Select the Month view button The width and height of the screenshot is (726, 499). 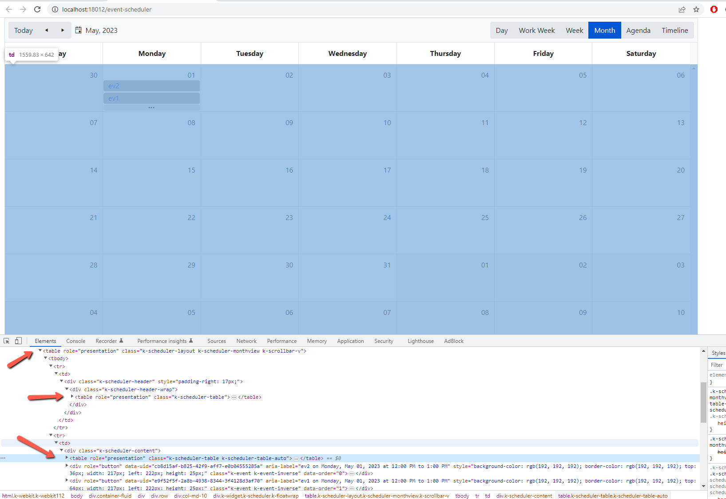[x=605, y=30]
